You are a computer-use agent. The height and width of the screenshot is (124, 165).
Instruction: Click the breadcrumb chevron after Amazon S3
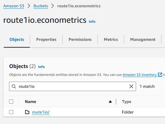click(29, 6)
